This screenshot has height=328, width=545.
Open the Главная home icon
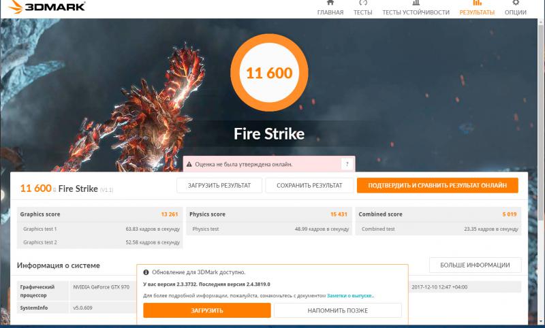330,3
